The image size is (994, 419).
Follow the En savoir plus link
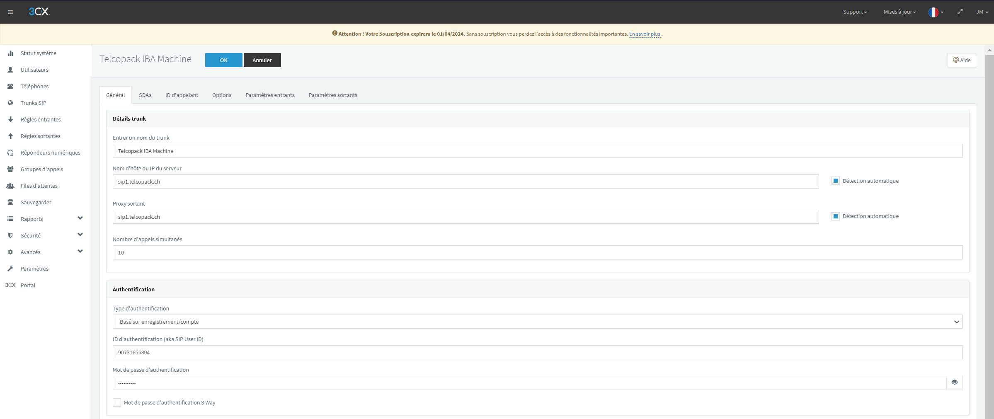(x=645, y=34)
